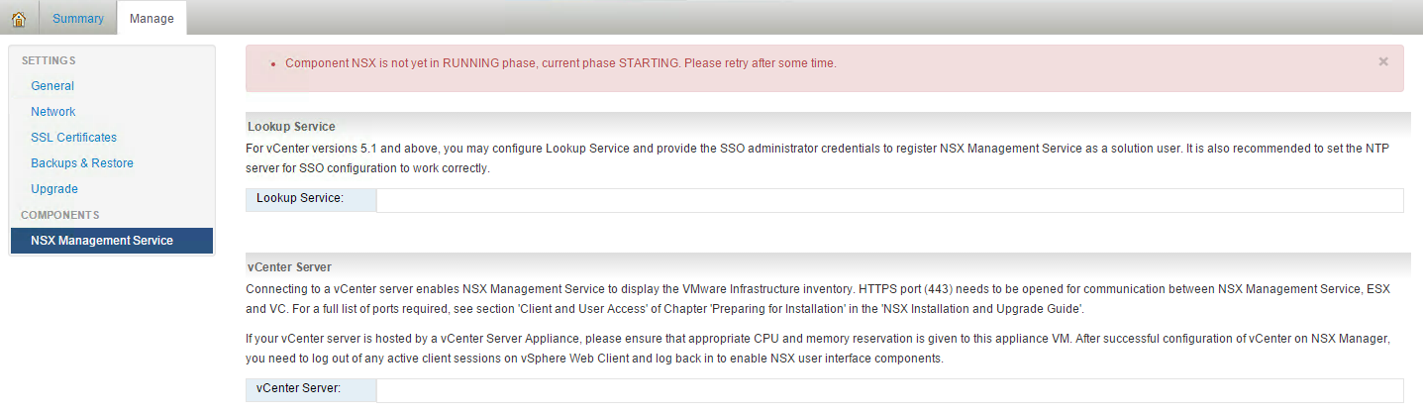The image size is (1423, 413).
Task: Click the COMPONENTS sidebar header
Action: tap(60, 215)
